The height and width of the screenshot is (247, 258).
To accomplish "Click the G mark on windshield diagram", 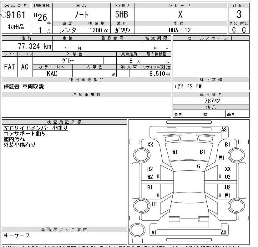I will point(198,167).
